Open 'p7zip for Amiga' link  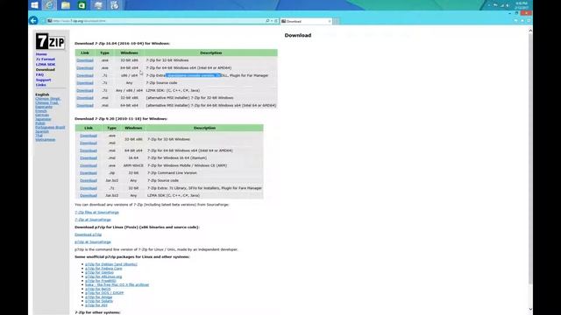99,297
